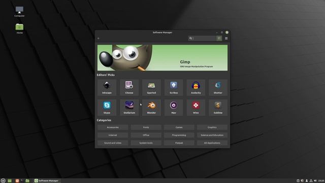Select the Home folder desktop icon
325x183 pixels.
point(19,28)
